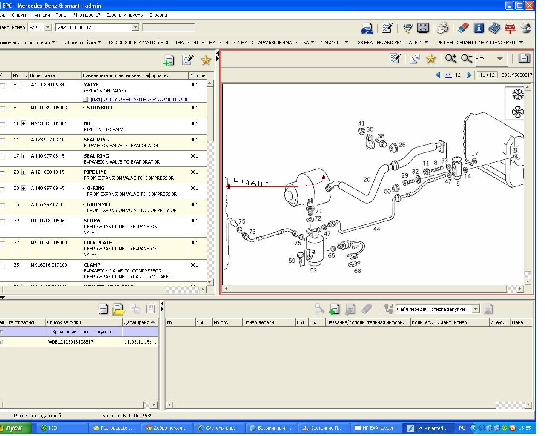Open the Опции menu
Image resolution: width=545 pixels, height=436 pixels.
(x=19, y=15)
